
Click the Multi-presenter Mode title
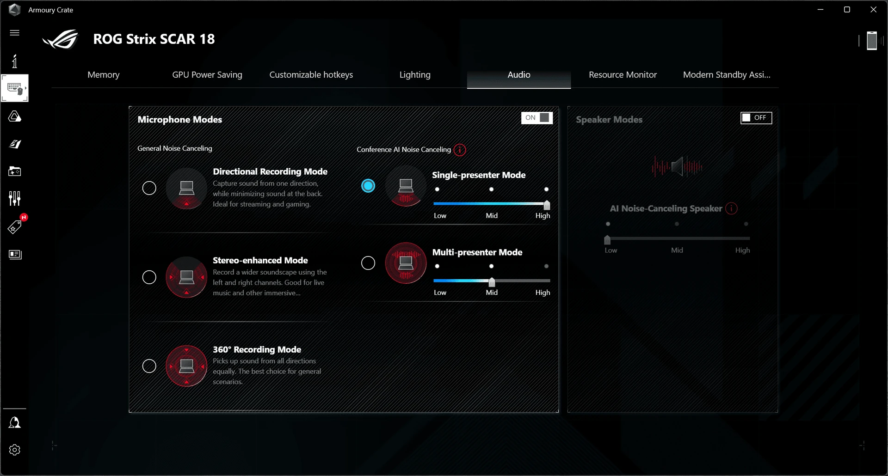477,252
